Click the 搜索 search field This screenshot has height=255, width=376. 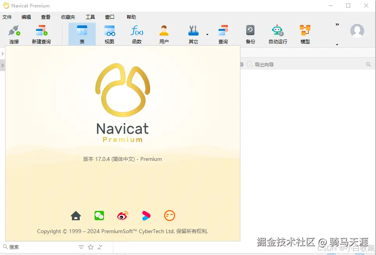pos(39,247)
